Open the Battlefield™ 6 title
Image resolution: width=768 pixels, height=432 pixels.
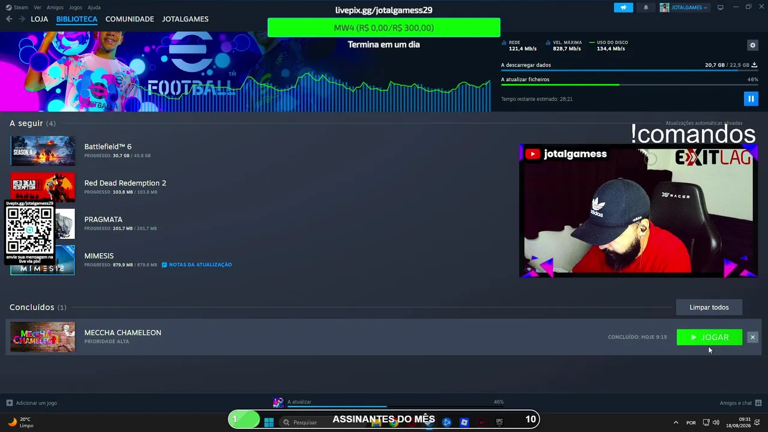click(x=108, y=146)
